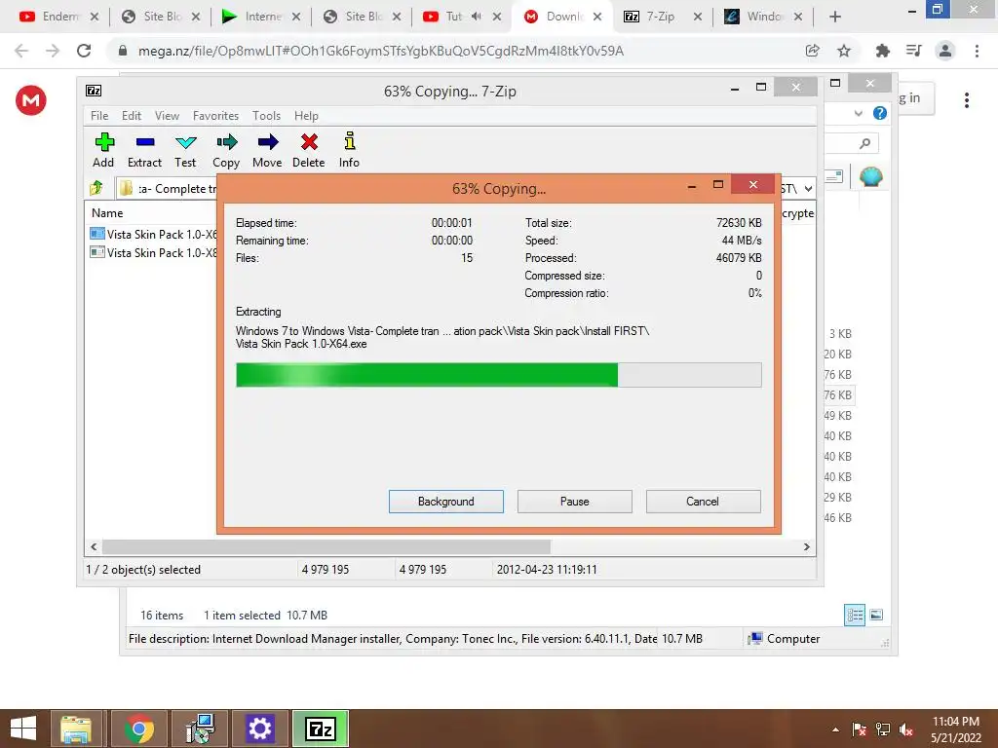
Task: Open the View menu in 7-Zip
Action: [x=167, y=116]
